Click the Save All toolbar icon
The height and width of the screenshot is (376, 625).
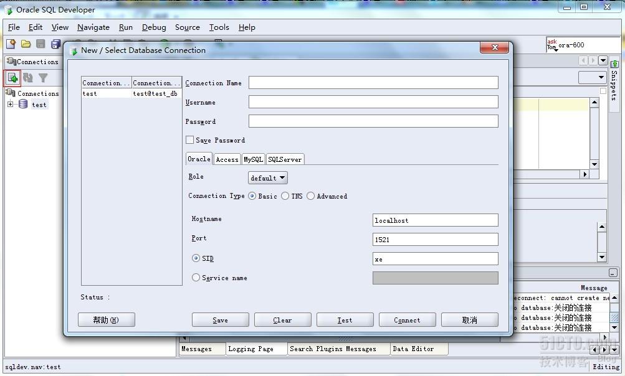click(x=55, y=44)
